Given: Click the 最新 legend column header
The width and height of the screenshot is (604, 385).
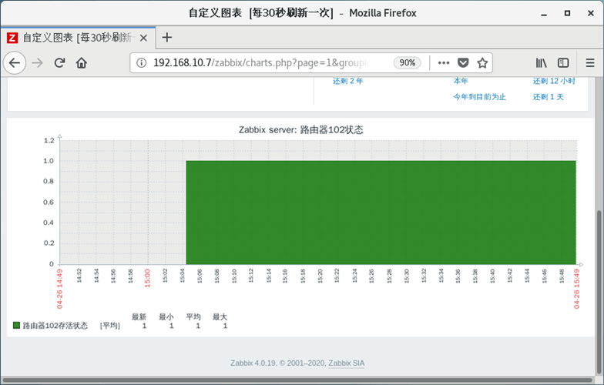Looking at the screenshot, I should pyautogui.click(x=139, y=317).
